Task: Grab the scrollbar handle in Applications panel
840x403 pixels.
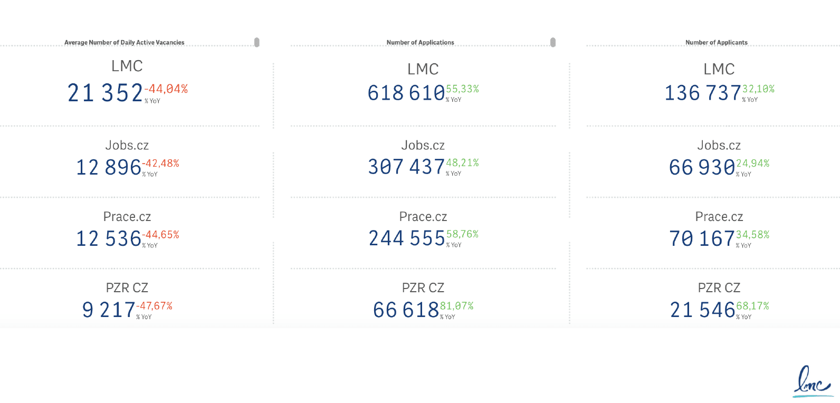Action: click(553, 42)
